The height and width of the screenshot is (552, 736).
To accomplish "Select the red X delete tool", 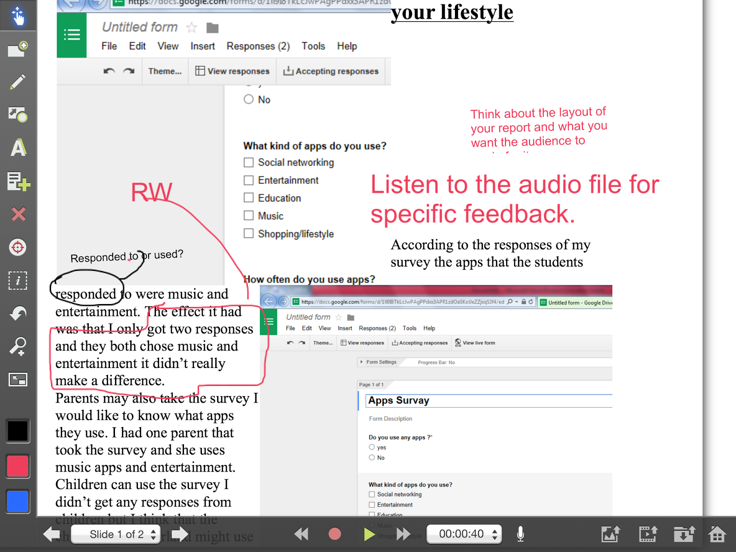I will point(18,214).
